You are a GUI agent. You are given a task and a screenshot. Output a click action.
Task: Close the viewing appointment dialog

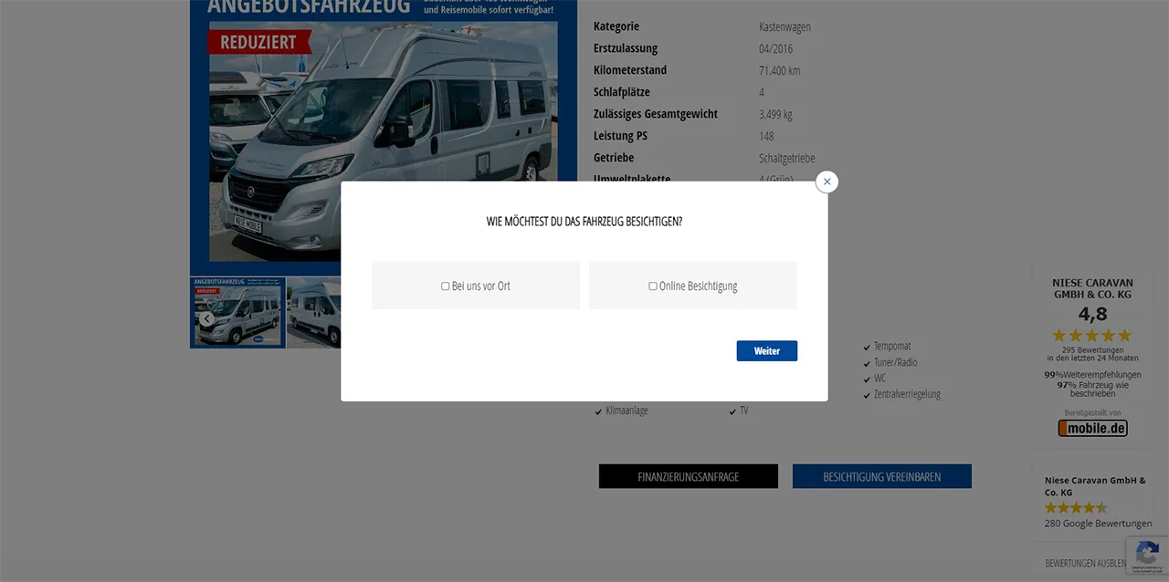[x=827, y=182]
